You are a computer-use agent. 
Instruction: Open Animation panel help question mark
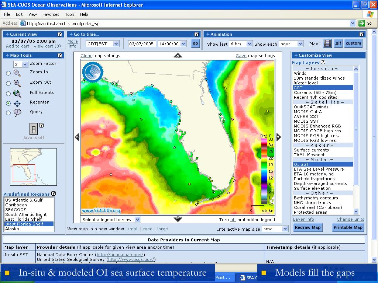361,34
